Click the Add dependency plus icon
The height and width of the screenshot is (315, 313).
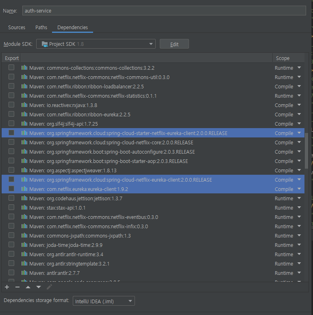click(7, 287)
